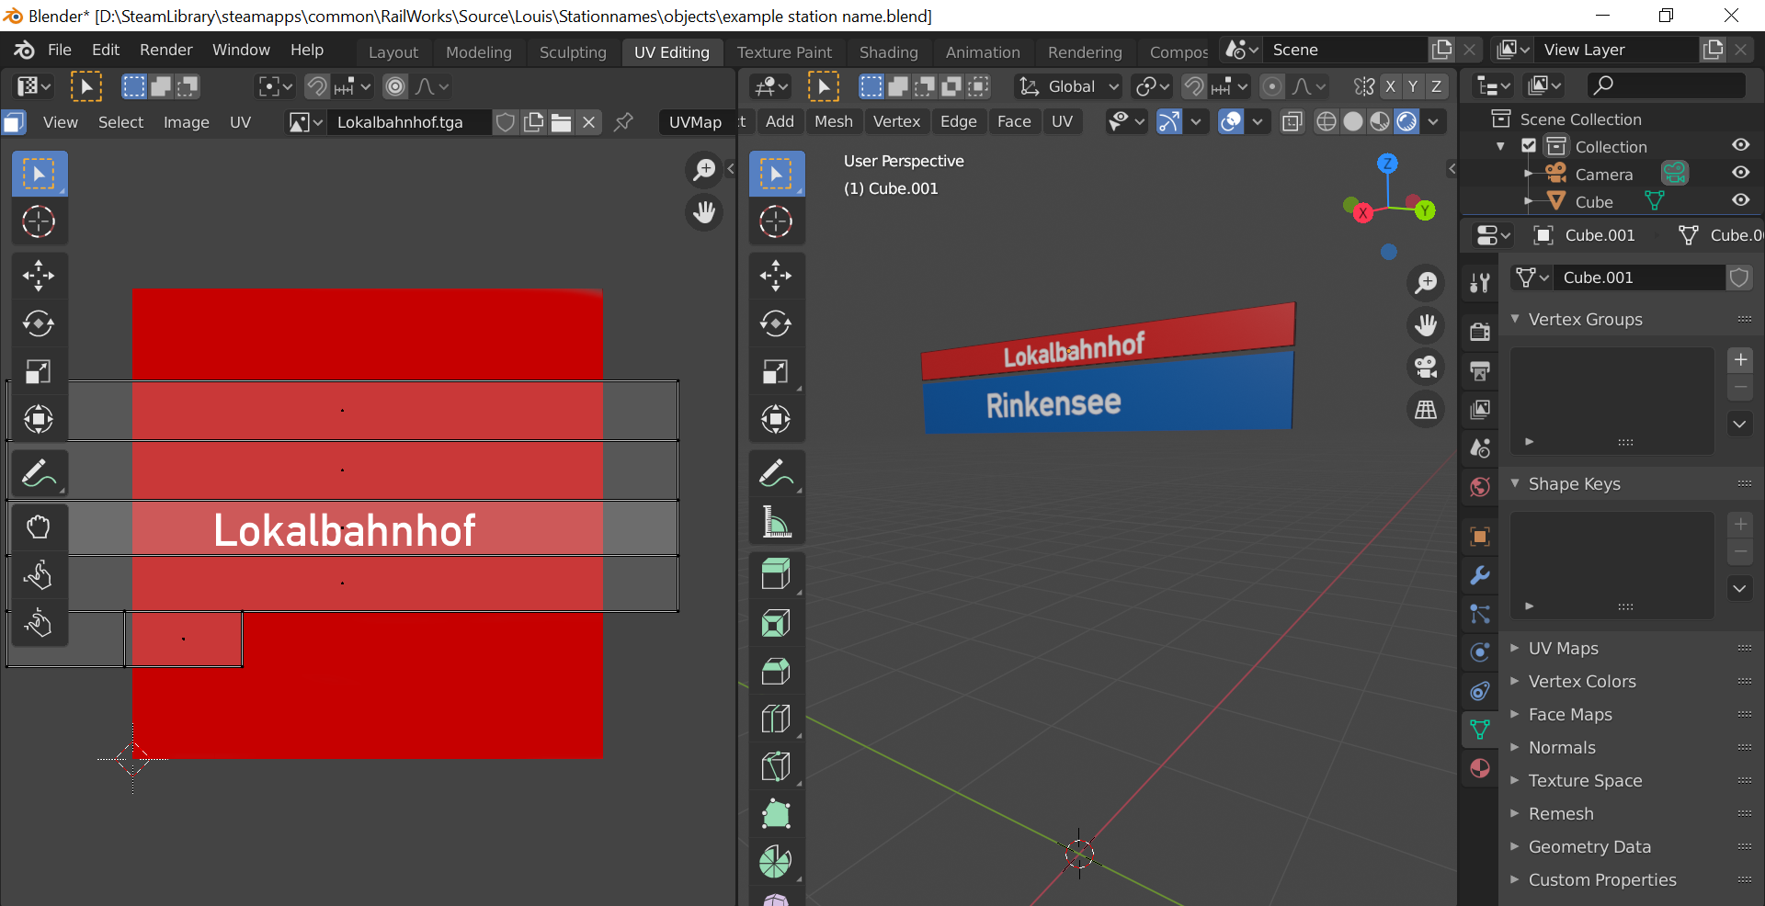Select the Bevel tool
This screenshot has width=1765, height=906.
(x=776, y=672)
